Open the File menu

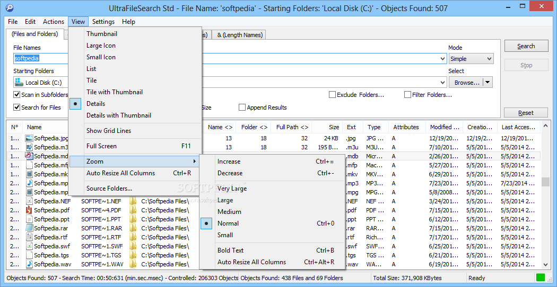[x=13, y=22]
